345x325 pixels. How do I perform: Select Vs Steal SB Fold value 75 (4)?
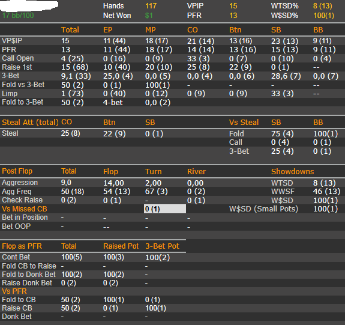pyautogui.click(x=282, y=134)
